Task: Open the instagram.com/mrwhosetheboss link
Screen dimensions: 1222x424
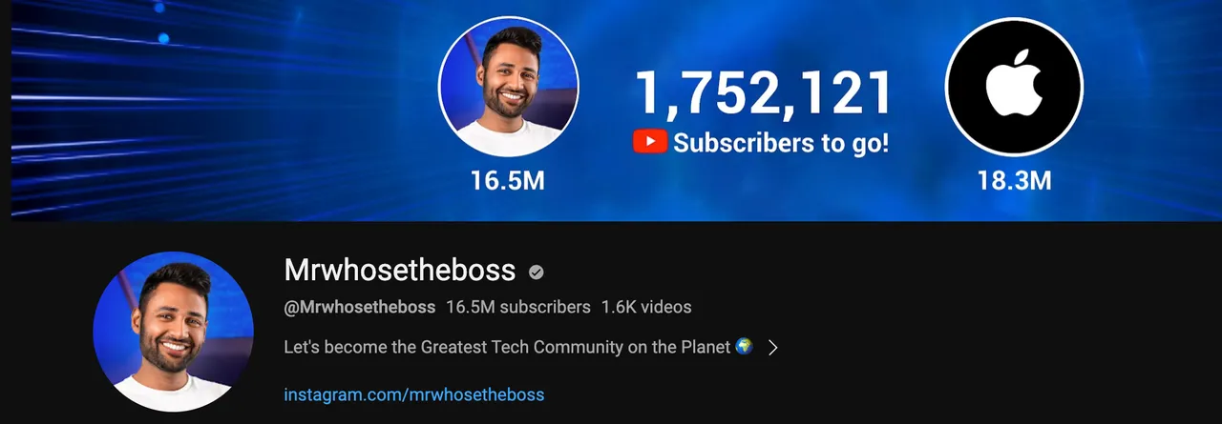Action: click(414, 394)
